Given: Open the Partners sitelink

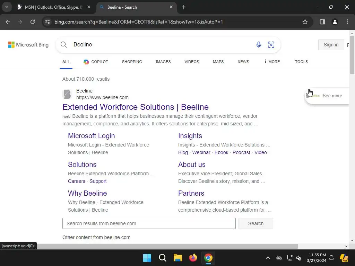Looking at the screenshot, I should pyautogui.click(x=191, y=193).
